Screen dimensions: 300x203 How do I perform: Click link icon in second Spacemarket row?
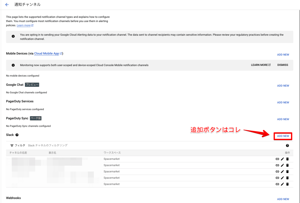[277, 165]
